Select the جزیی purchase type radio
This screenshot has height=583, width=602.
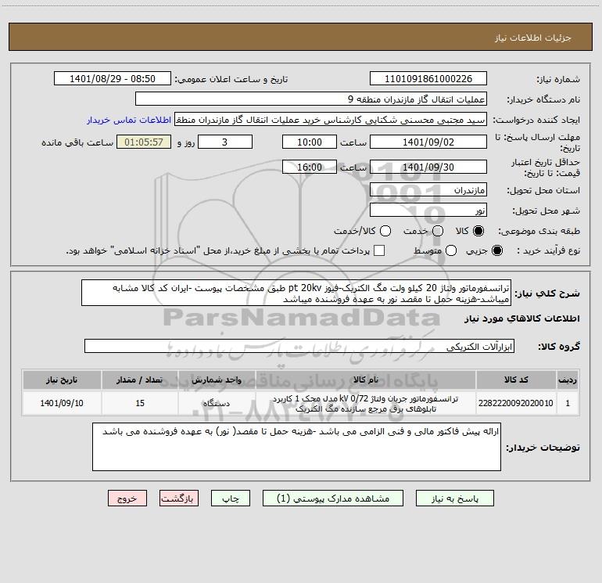[x=496, y=250]
